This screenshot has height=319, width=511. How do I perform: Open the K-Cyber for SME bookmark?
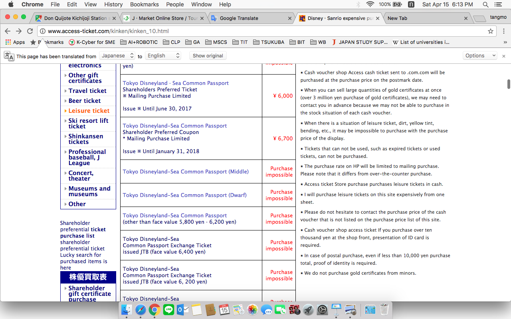point(92,42)
